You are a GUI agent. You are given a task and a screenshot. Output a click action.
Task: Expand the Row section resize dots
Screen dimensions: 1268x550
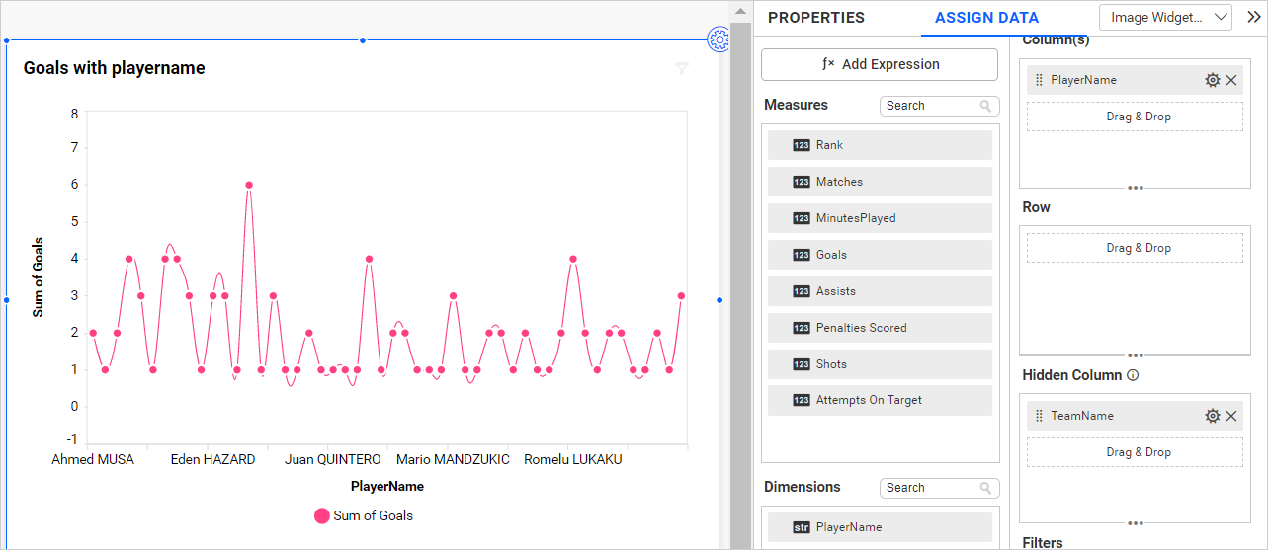click(x=1136, y=354)
